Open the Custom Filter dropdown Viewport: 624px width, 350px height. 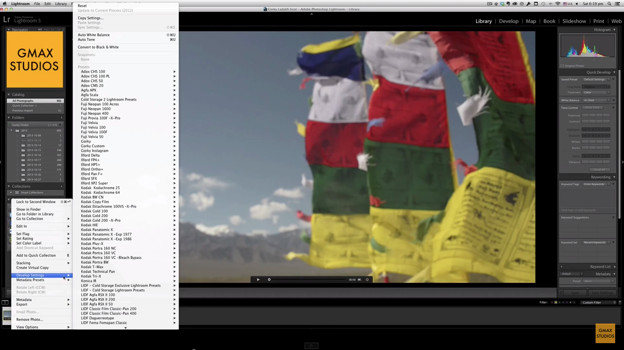click(598, 303)
